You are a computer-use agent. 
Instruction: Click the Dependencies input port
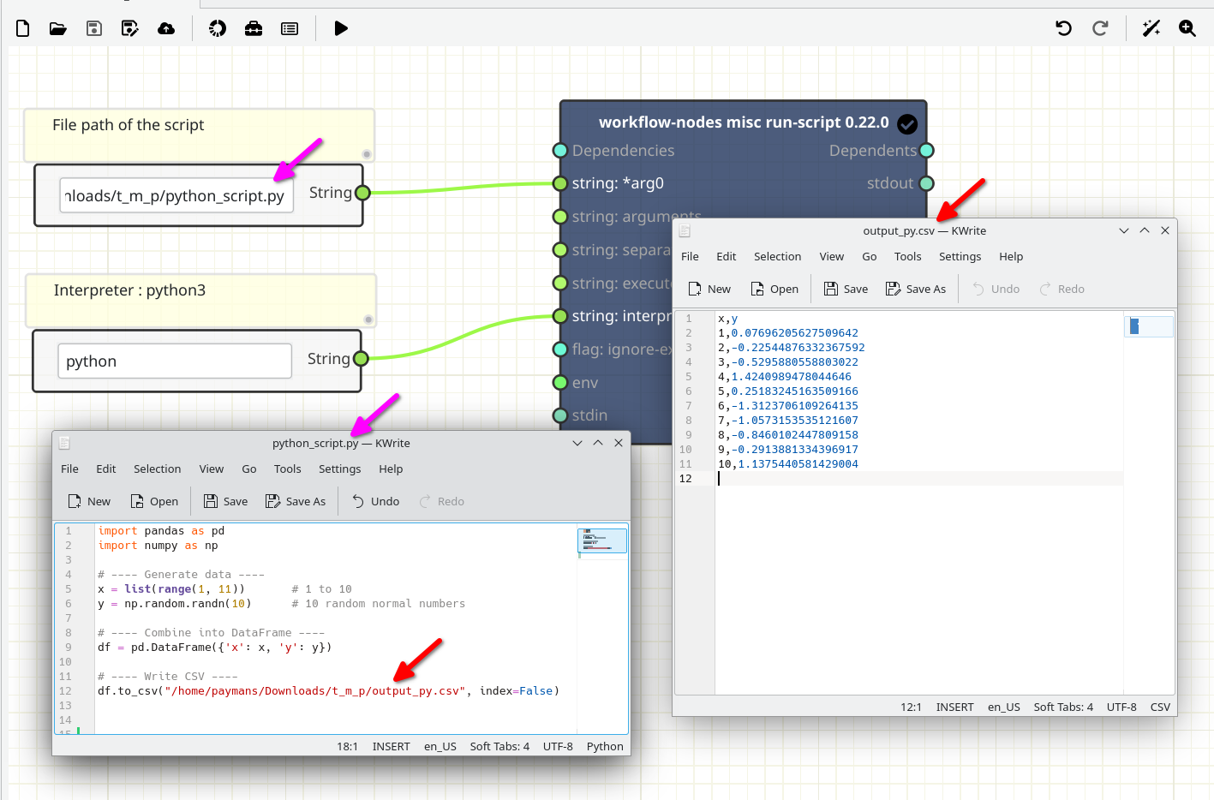coord(560,151)
